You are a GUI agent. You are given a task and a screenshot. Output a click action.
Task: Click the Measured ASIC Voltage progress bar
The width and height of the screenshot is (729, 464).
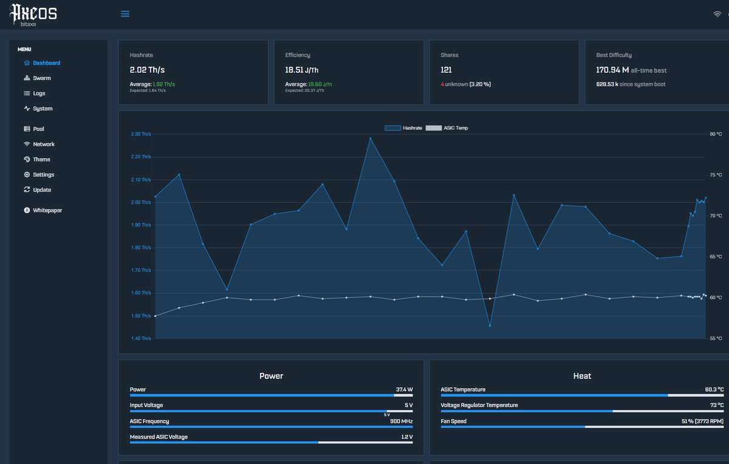pos(271,442)
